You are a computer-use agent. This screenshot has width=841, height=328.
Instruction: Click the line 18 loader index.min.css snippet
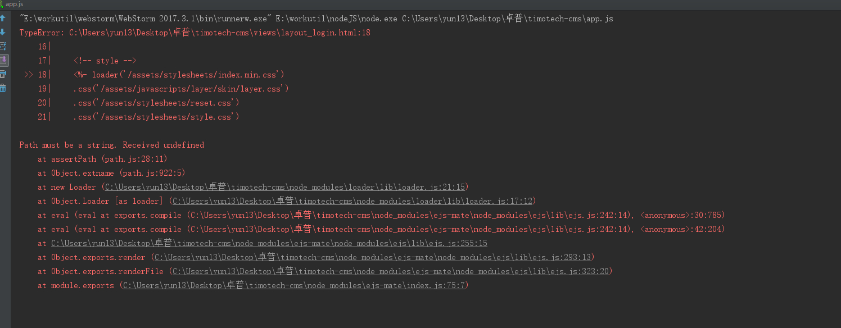179,75
